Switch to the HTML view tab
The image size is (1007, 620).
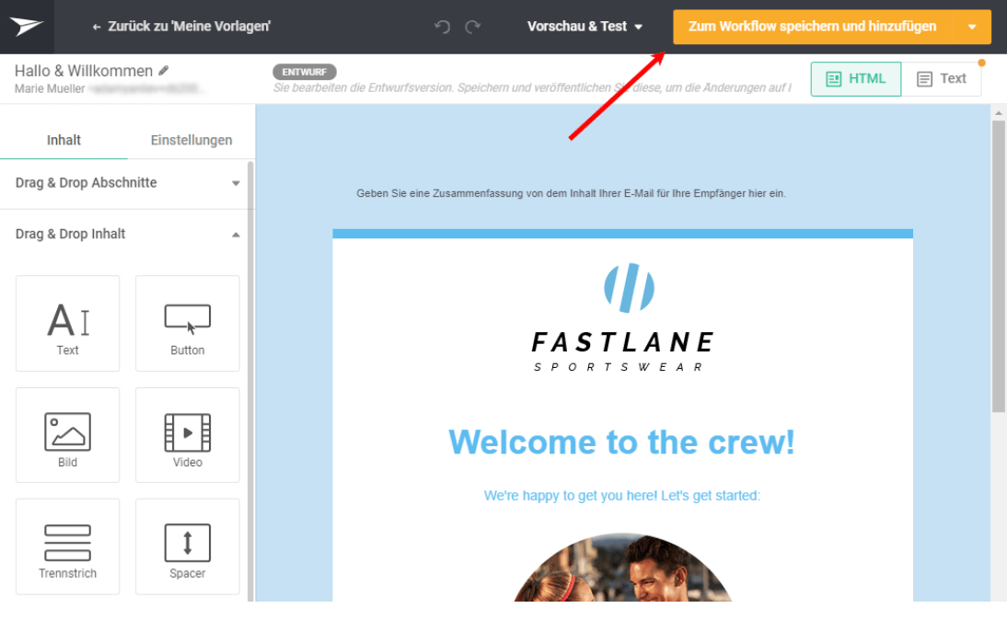(x=856, y=79)
